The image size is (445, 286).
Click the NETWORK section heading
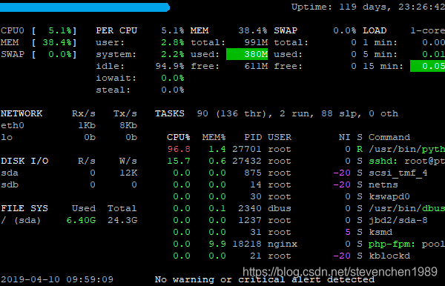click(22, 113)
